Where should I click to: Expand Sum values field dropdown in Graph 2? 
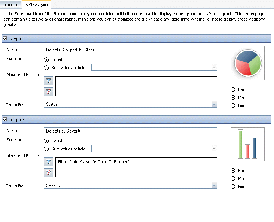(x=214, y=149)
